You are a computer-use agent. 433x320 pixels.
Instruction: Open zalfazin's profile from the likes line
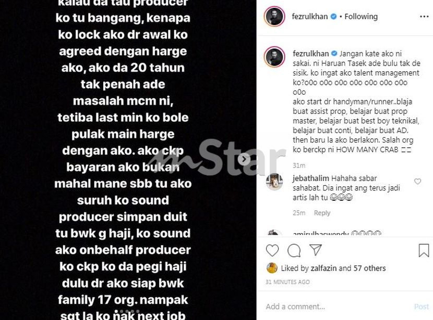pyautogui.click(x=323, y=268)
